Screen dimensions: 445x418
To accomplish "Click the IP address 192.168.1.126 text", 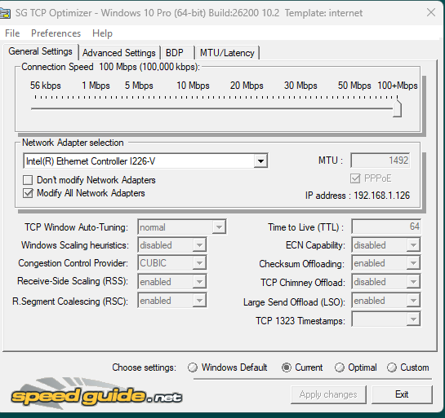I will pos(358,196).
